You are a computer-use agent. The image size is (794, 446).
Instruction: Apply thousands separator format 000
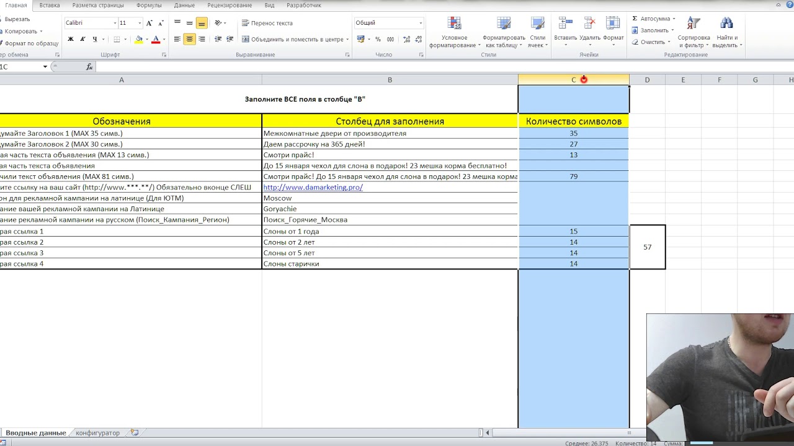pyautogui.click(x=390, y=39)
